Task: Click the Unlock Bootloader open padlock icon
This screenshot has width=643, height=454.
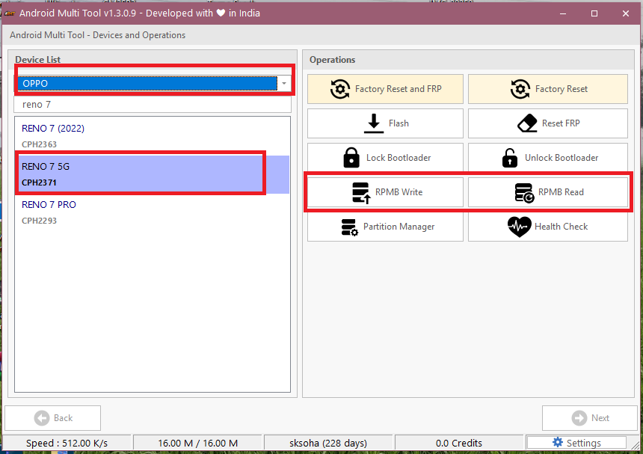Action: coord(509,158)
